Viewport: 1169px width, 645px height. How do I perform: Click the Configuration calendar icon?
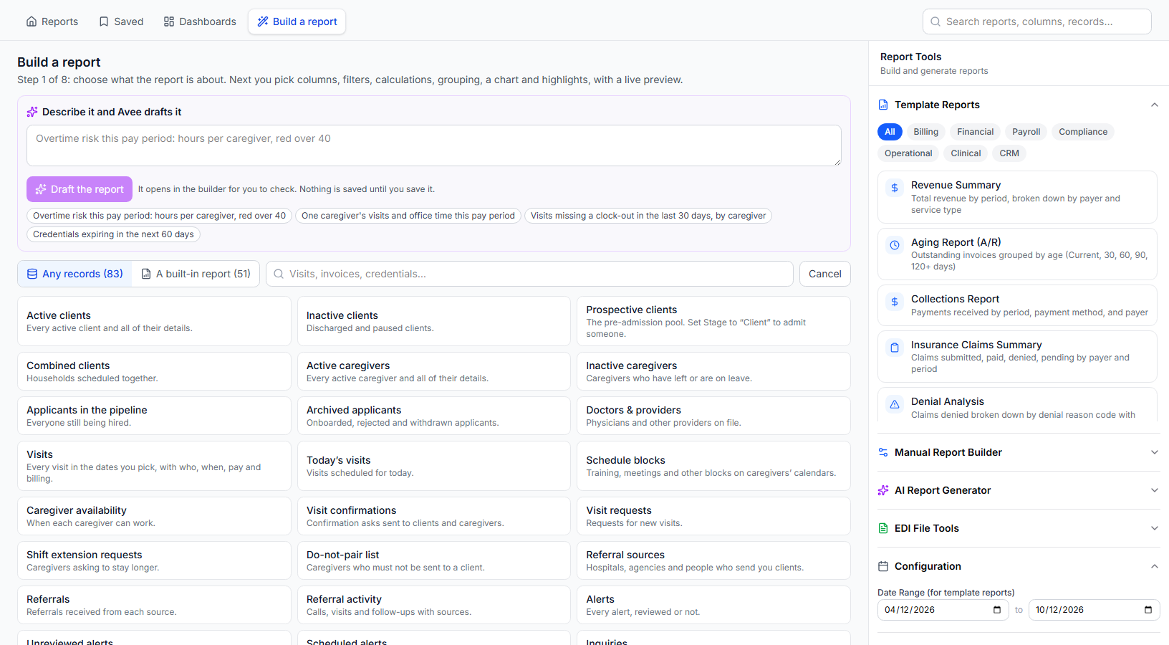883,566
